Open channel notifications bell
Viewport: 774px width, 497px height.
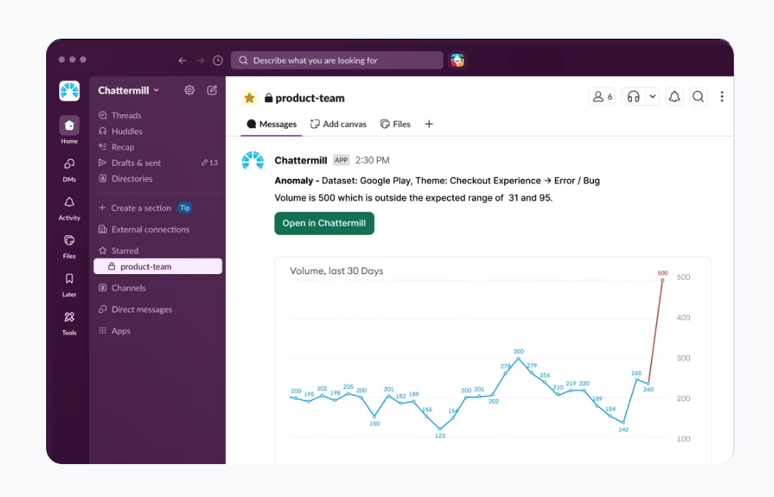point(675,96)
